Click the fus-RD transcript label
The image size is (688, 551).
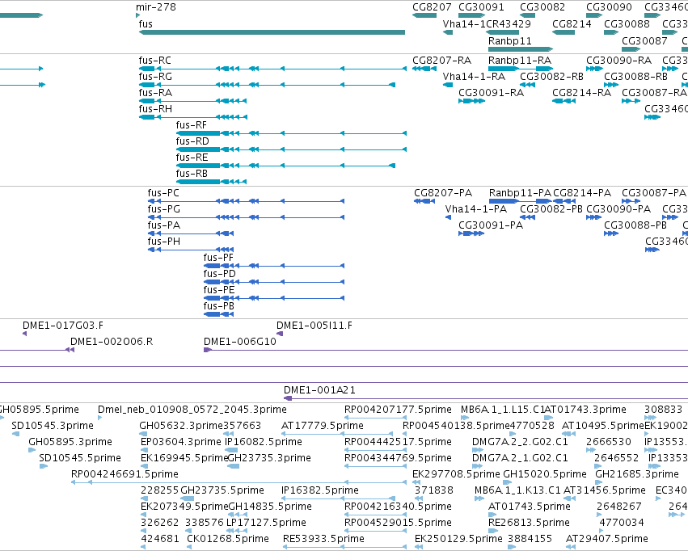[x=192, y=141]
